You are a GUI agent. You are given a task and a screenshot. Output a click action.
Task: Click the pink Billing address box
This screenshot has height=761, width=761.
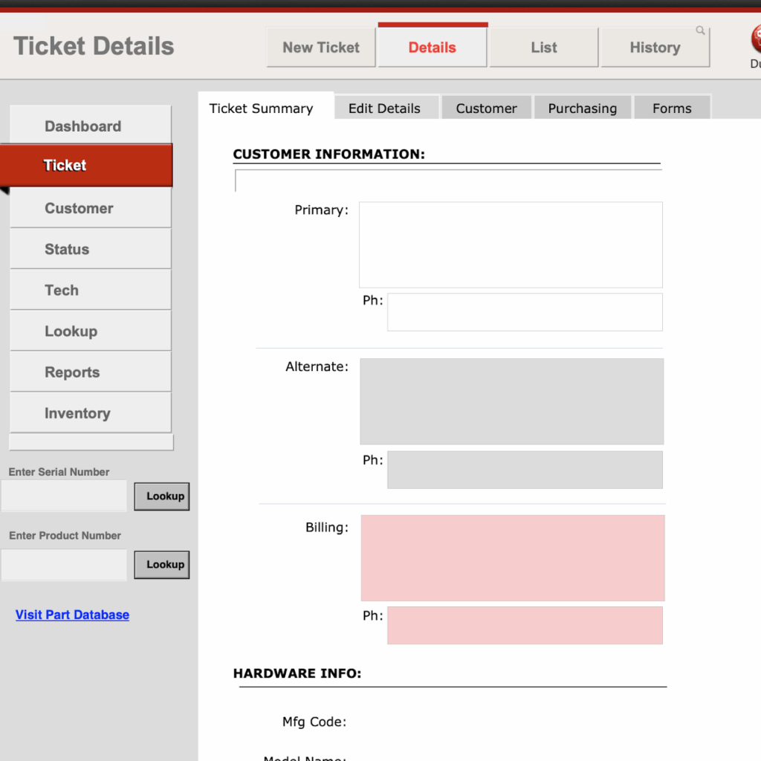pos(512,557)
